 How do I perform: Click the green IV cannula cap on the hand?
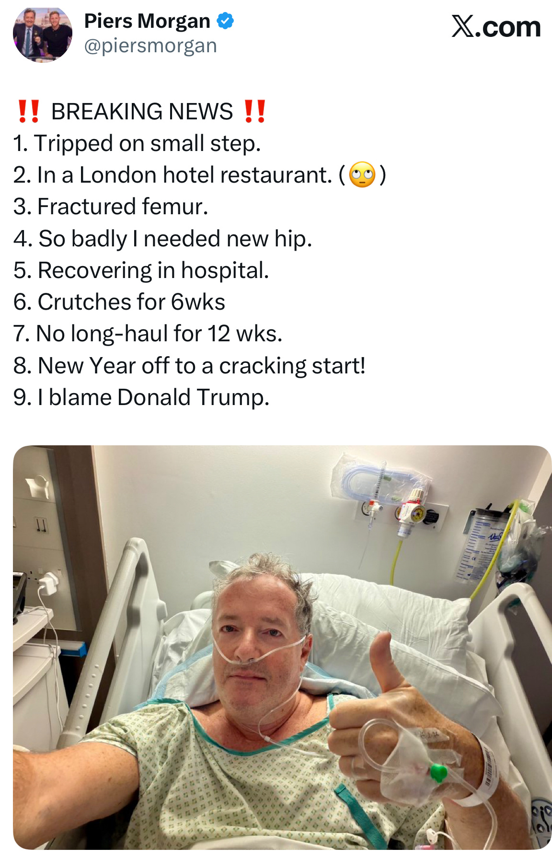[x=438, y=772]
